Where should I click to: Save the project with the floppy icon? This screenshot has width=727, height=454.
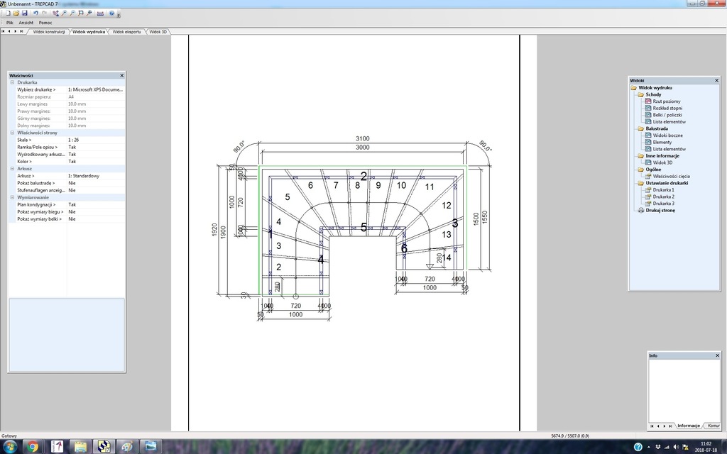pyautogui.click(x=24, y=13)
